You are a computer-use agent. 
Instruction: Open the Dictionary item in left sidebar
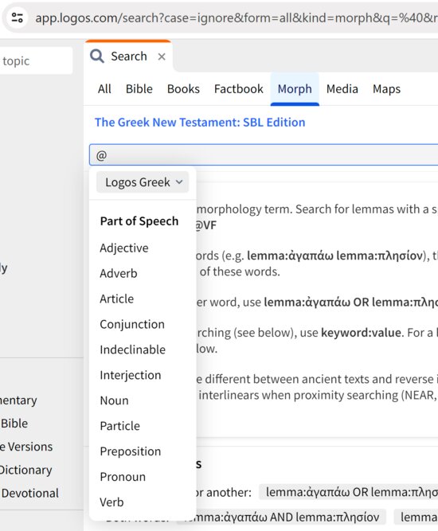click(26, 470)
